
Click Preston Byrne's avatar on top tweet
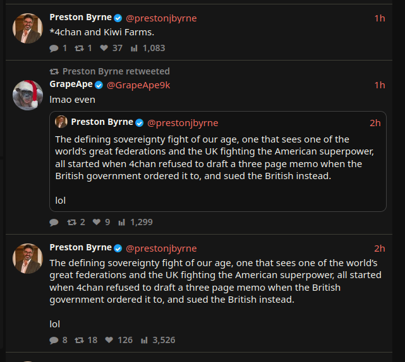coord(28,28)
